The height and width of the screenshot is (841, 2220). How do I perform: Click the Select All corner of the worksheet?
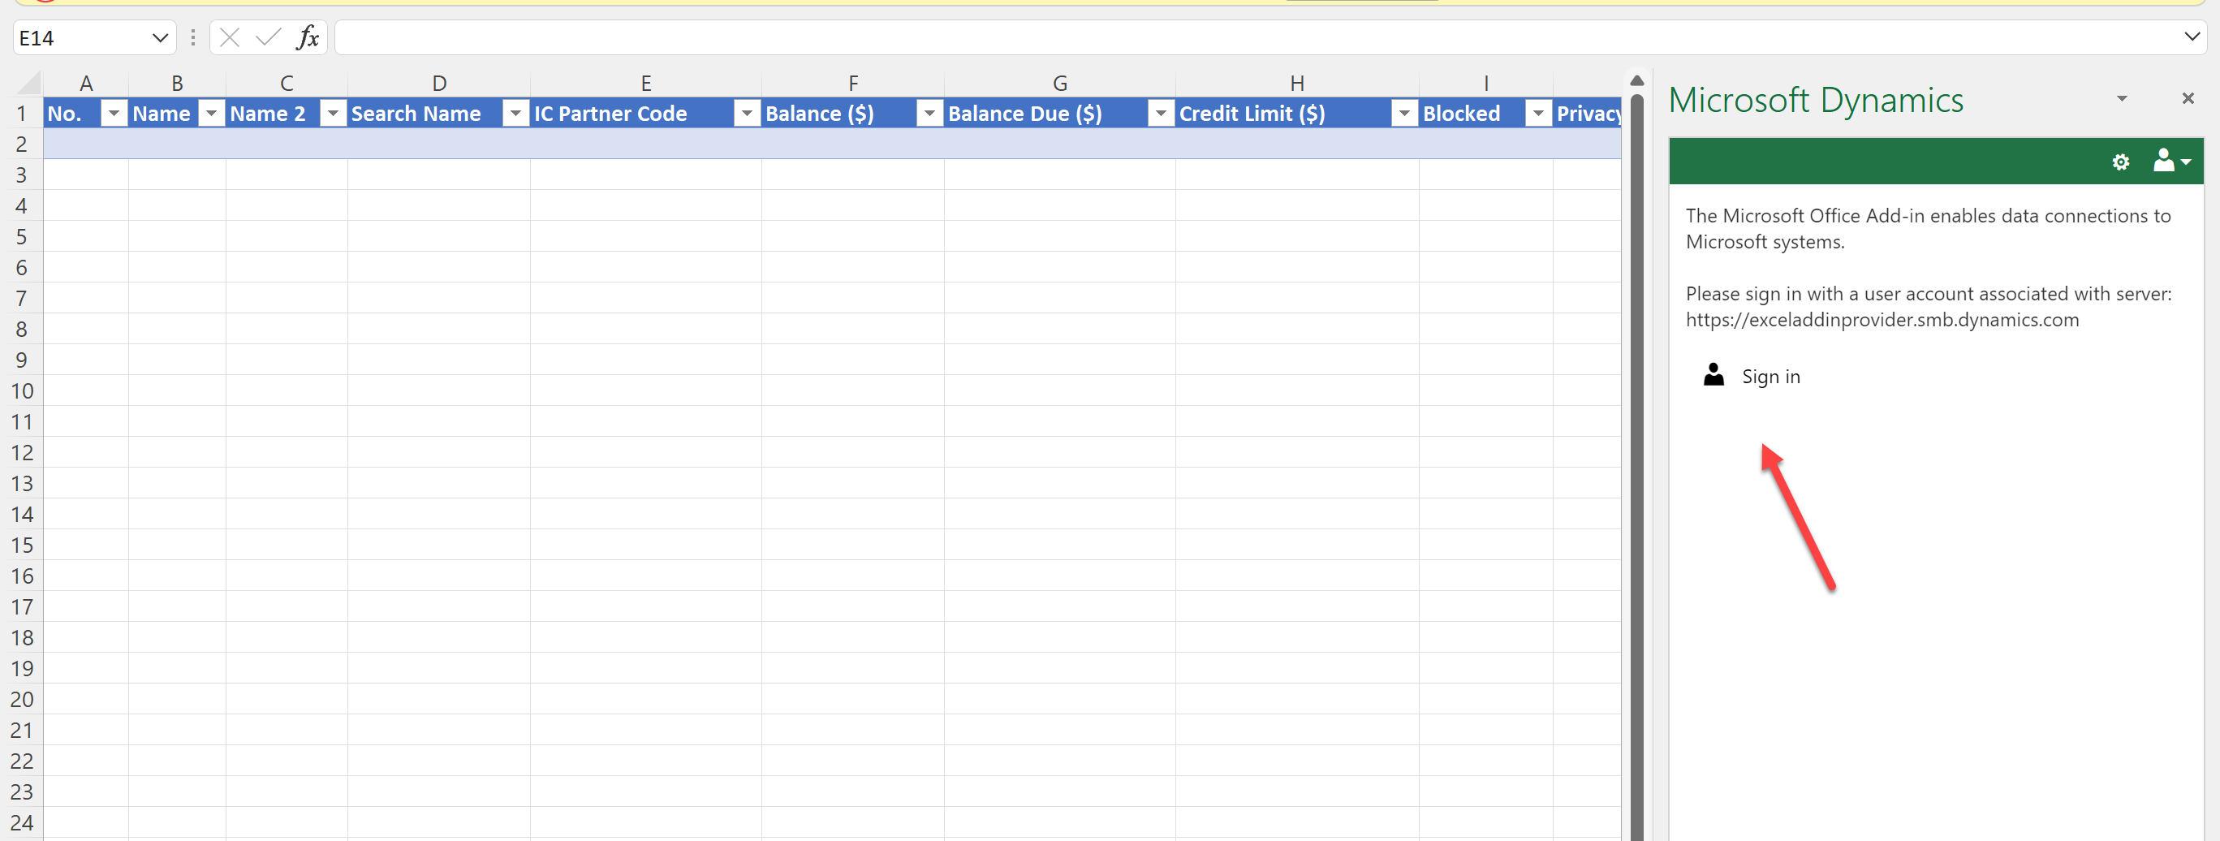(27, 83)
